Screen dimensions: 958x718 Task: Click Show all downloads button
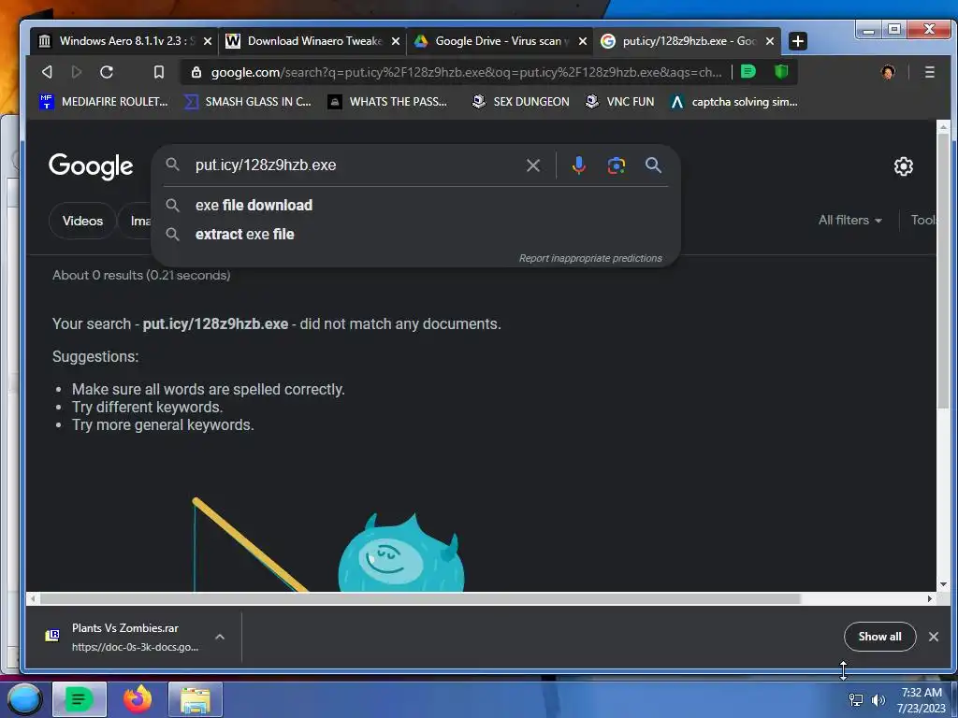pos(879,637)
